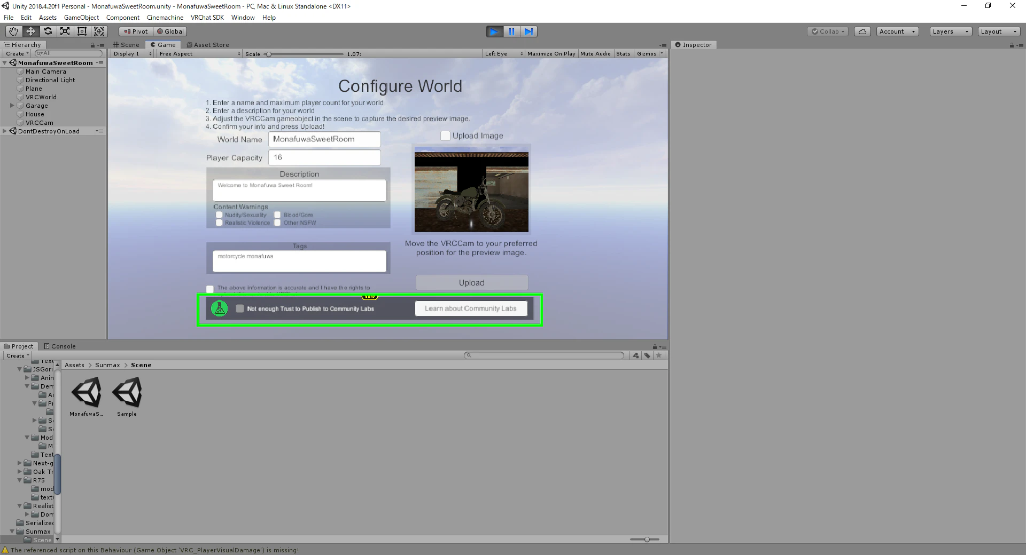Click the Pause button

coord(511,31)
